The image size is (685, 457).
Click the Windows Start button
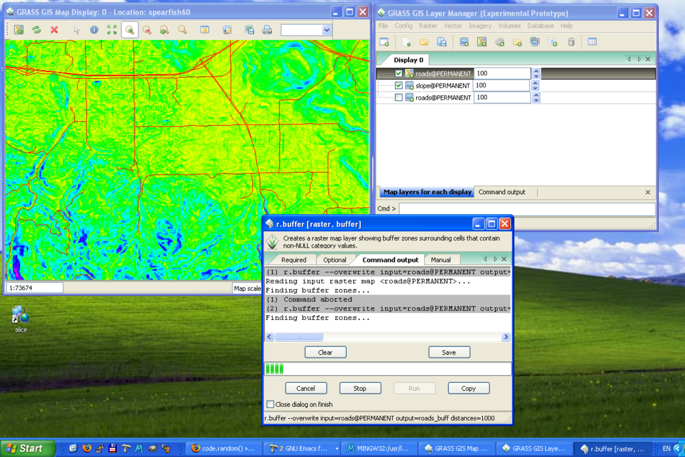coord(27,448)
